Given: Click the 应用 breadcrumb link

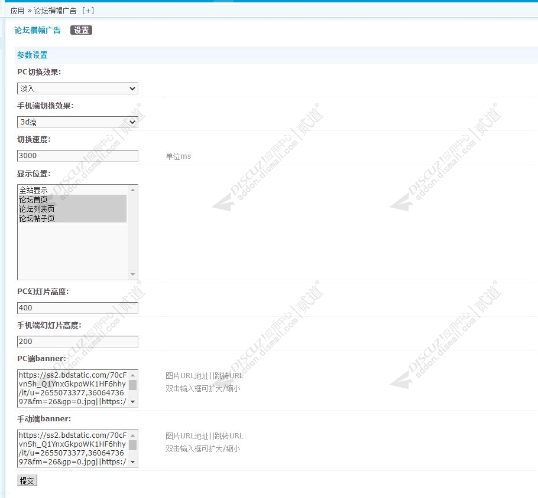Looking at the screenshot, I should (x=17, y=11).
